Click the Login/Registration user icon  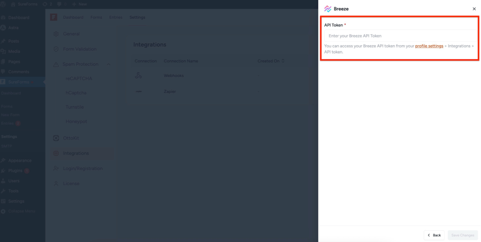[56, 168]
